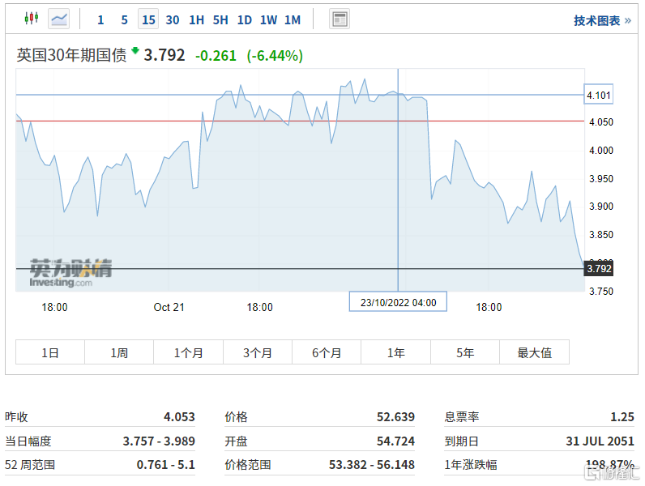Click the 英国30年期国债 title

[x=71, y=55]
